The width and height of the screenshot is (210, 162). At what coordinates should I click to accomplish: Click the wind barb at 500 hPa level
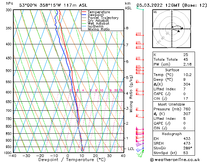pos(140,69)
